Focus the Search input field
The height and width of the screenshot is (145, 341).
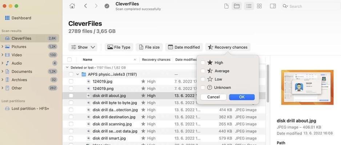tap(311, 6)
